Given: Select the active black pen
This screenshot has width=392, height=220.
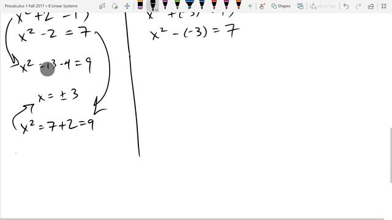Looking at the screenshot, I should pyautogui.click(x=152, y=5).
